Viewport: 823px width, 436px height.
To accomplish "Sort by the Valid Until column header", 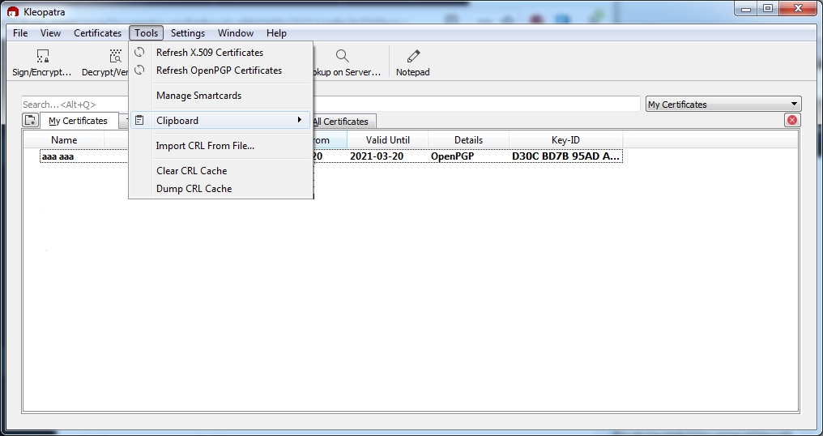I will click(x=388, y=140).
